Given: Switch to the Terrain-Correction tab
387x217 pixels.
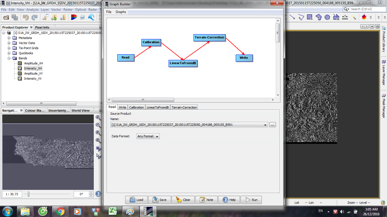Looking at the screenshot, I should [184, 107].
